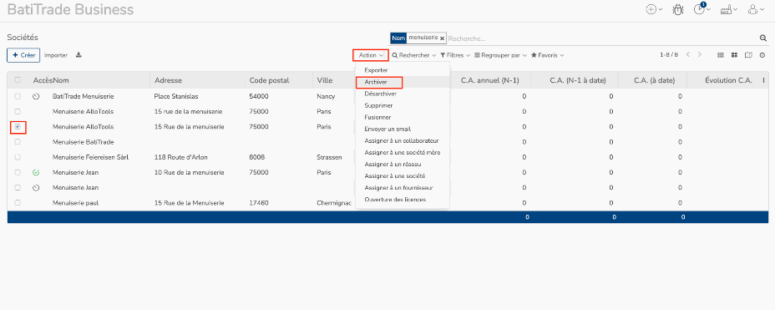The image size is (775, 310).
Task: Click the clock icon on the Menuiserie Jean row without address
Action: click(x=36, y=188)
